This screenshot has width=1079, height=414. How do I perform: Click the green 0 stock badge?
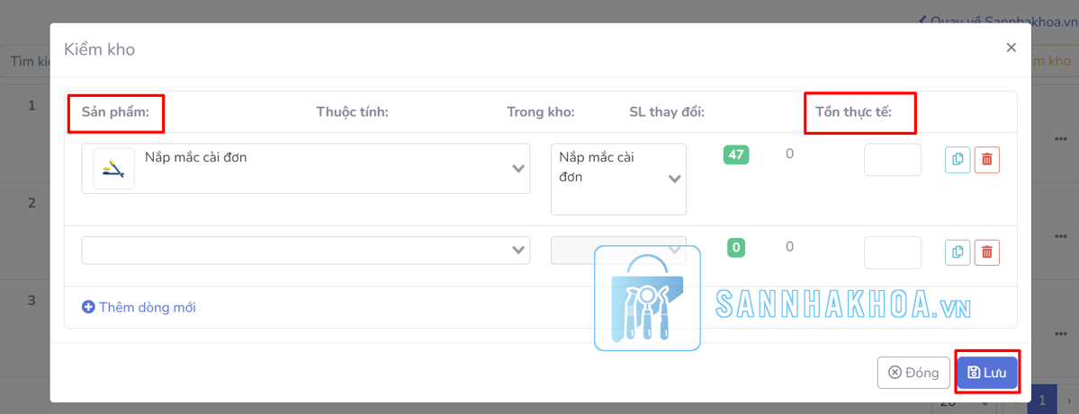click(x=735, y=248)
